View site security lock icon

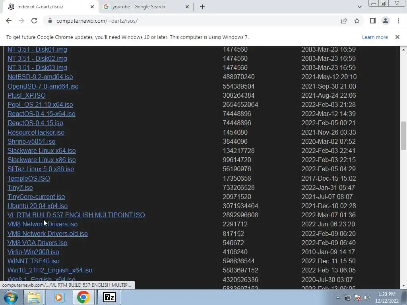coord(50,21)
